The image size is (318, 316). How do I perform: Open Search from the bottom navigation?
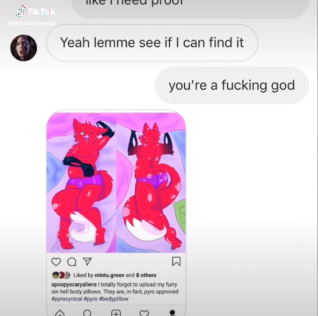[87, 313]
